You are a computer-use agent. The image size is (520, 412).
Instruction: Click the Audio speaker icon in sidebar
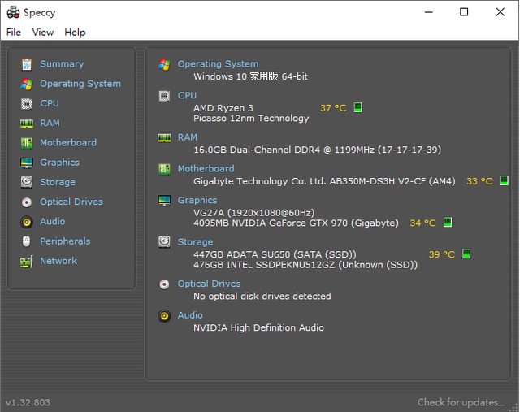27,222
